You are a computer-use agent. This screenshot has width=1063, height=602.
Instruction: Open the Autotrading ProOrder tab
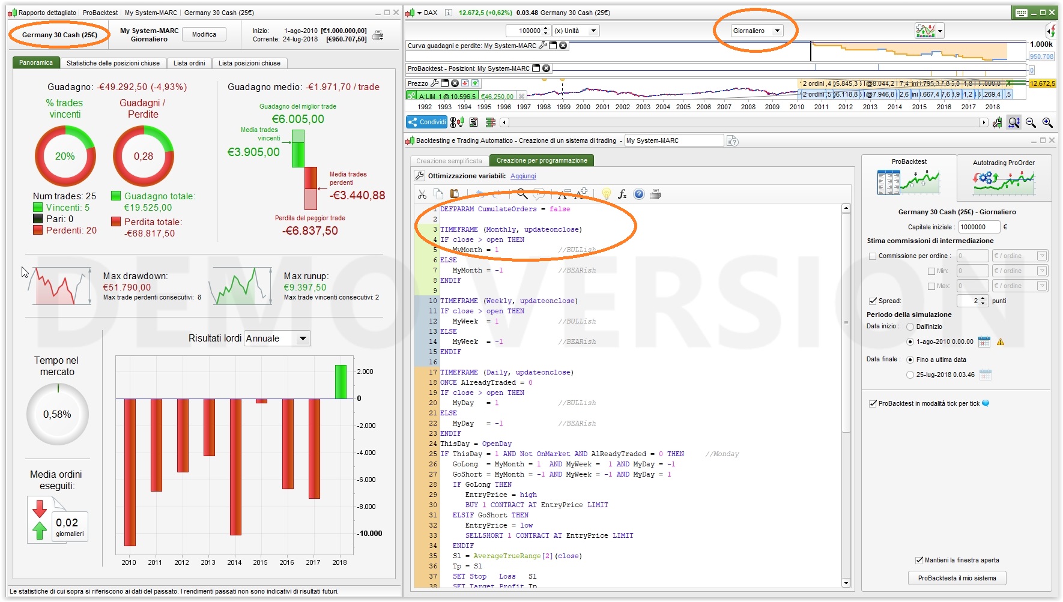(1004, 178)
